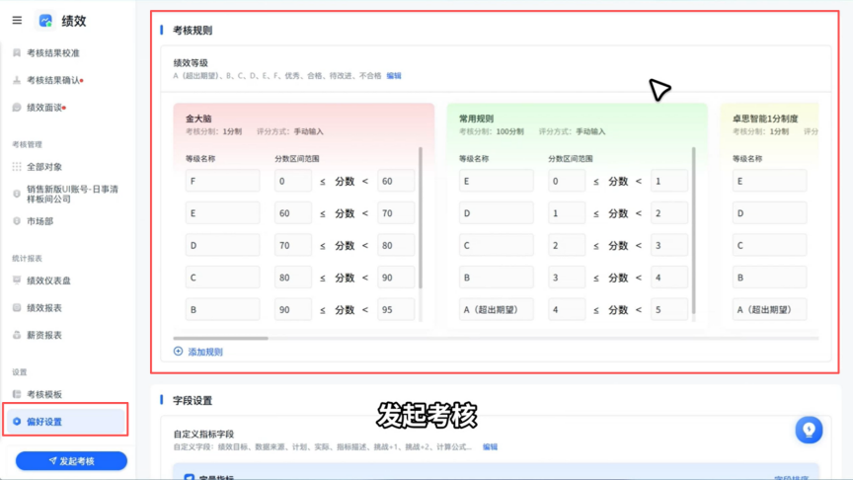
Task: Click grade name field E in 常用规则
Action: (497, 181)
